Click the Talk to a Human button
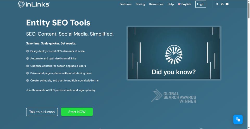Screen dimensions: 250x129 pyautogui.click(x=42, y=112)
